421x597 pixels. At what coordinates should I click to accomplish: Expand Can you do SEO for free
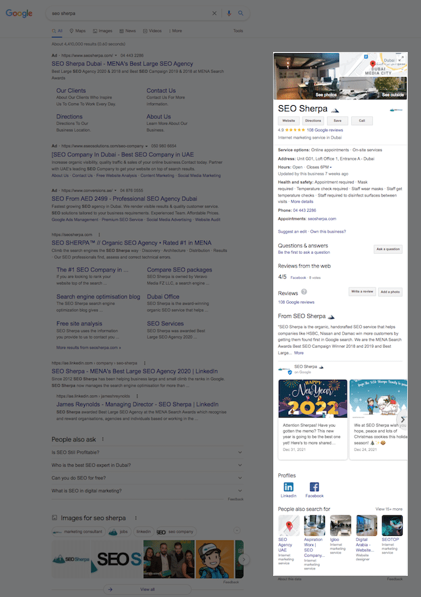pos(147,478)
